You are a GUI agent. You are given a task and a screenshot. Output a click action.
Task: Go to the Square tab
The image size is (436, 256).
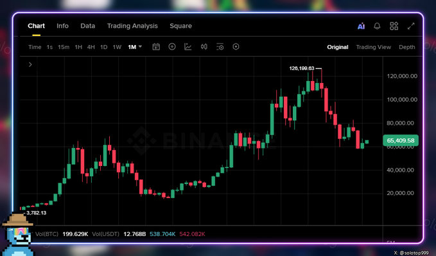tap(180, 26)
